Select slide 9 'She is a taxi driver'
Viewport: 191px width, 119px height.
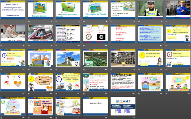[41, 34]
